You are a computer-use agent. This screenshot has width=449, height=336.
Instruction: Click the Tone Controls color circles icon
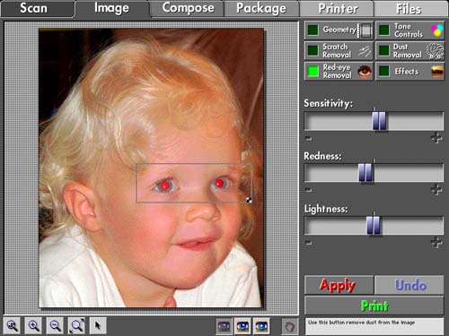pyautogui.click(x=436, y=30)
